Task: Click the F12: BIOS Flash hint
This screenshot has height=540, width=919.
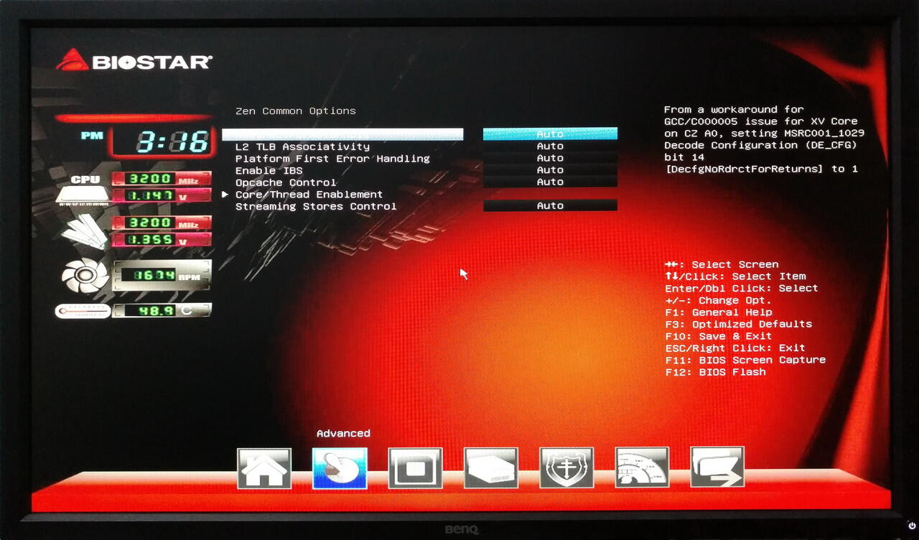Action: 715,373
